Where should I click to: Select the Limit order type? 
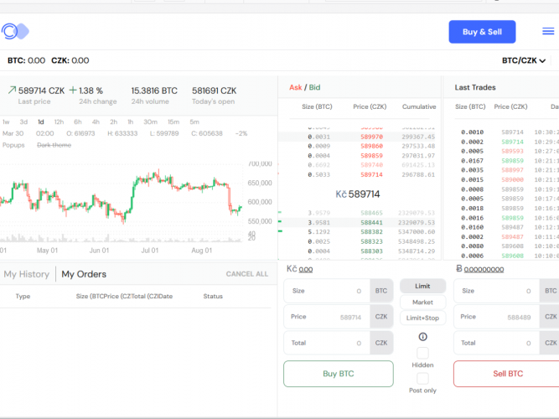(x=422, y=286)
